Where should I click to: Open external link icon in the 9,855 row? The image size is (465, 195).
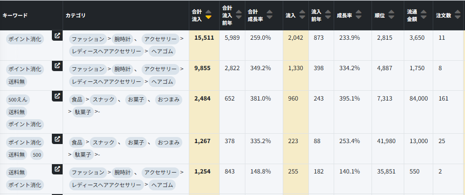[x=57, y=65]
